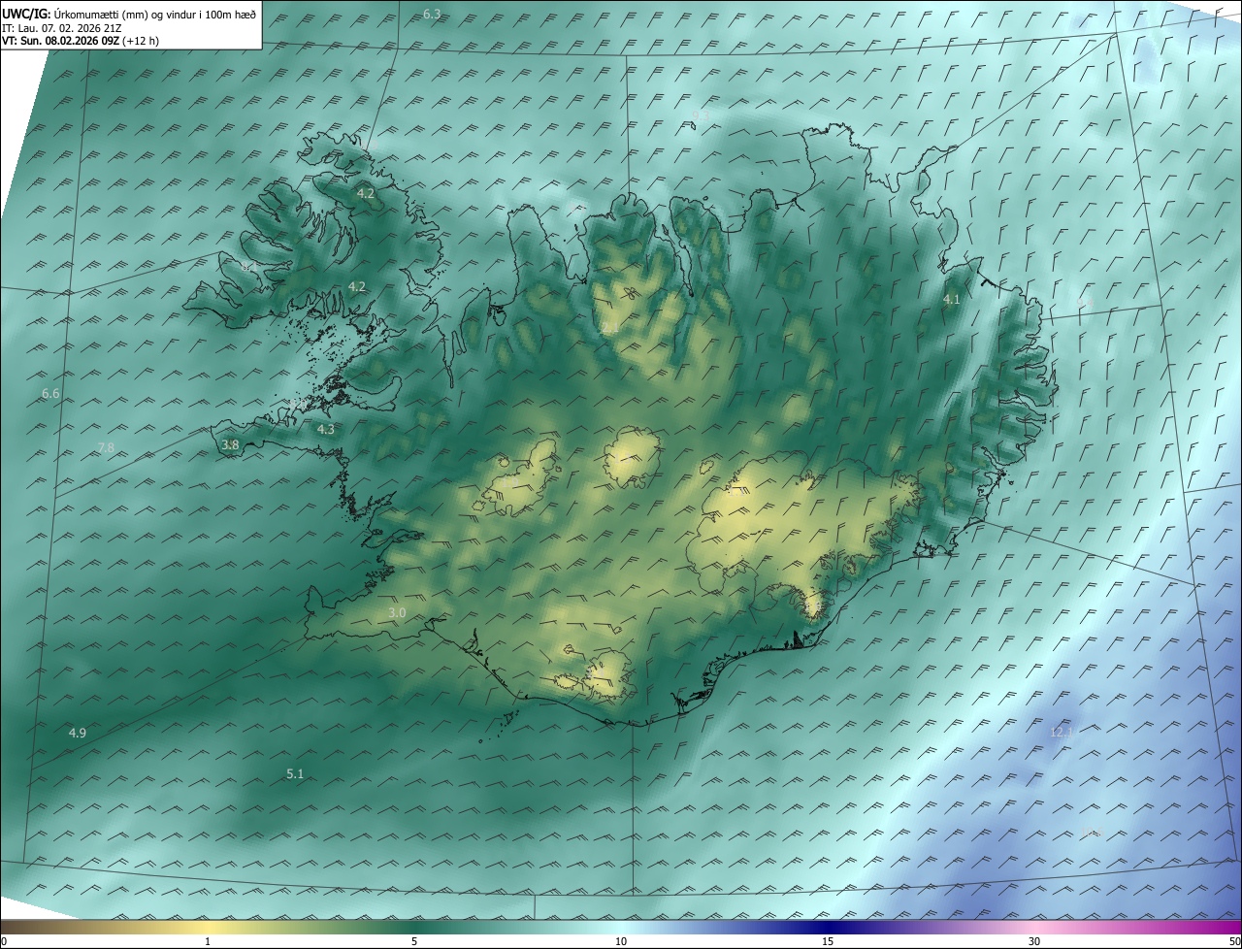Click the 1 tick on the color scale
The height and width of the screenshot is (949, 1242).
(208, 941)
